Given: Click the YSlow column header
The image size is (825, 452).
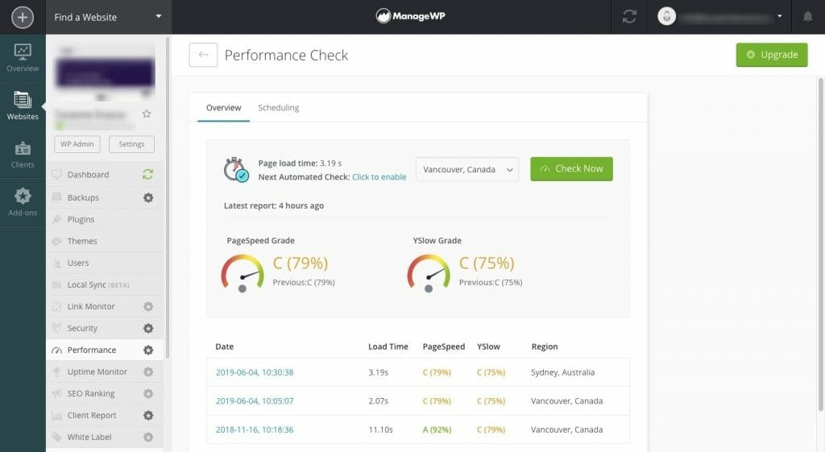Looking at the screenshot, I should click(488, 346).
